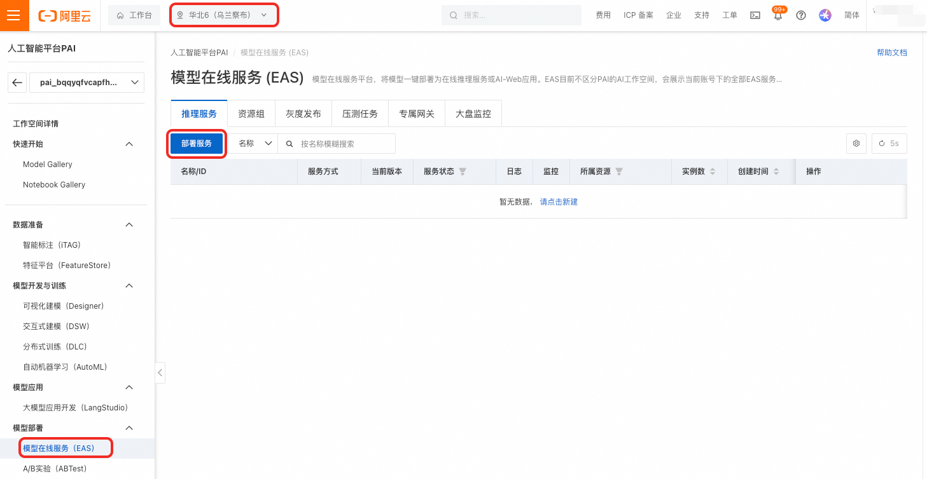Click the help question mark icon
927x479 pixels.
click(x=801, y=15)
